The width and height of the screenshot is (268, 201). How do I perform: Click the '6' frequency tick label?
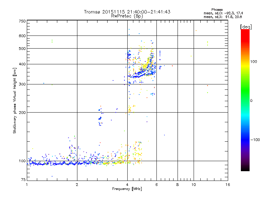156,185
